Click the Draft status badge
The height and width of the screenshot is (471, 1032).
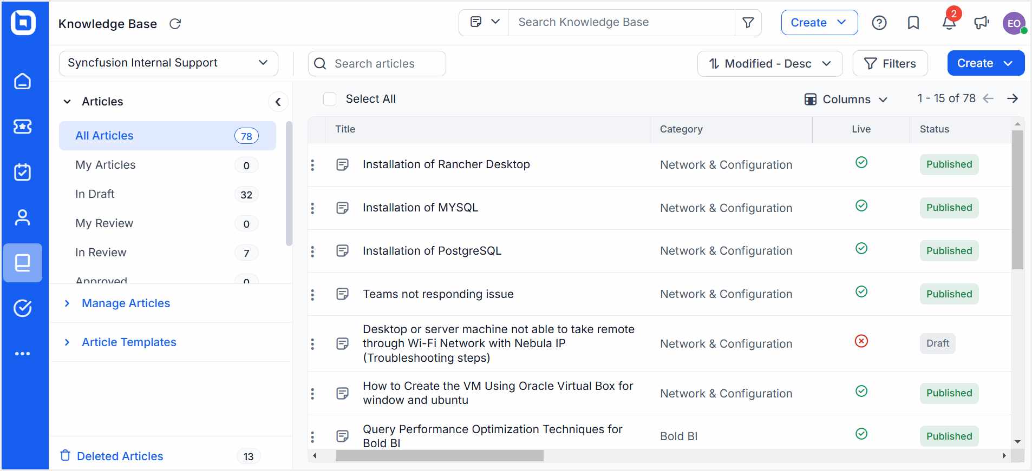click(937, 343)
